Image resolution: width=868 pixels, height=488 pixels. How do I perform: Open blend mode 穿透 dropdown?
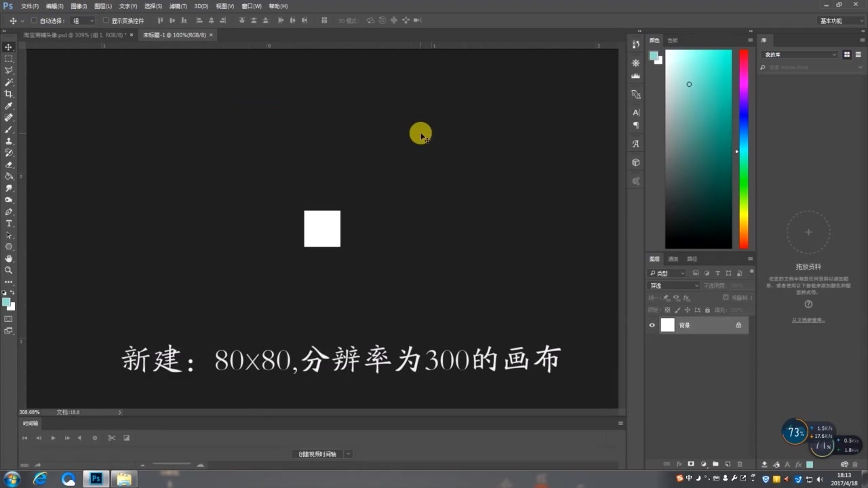(674, 285)
